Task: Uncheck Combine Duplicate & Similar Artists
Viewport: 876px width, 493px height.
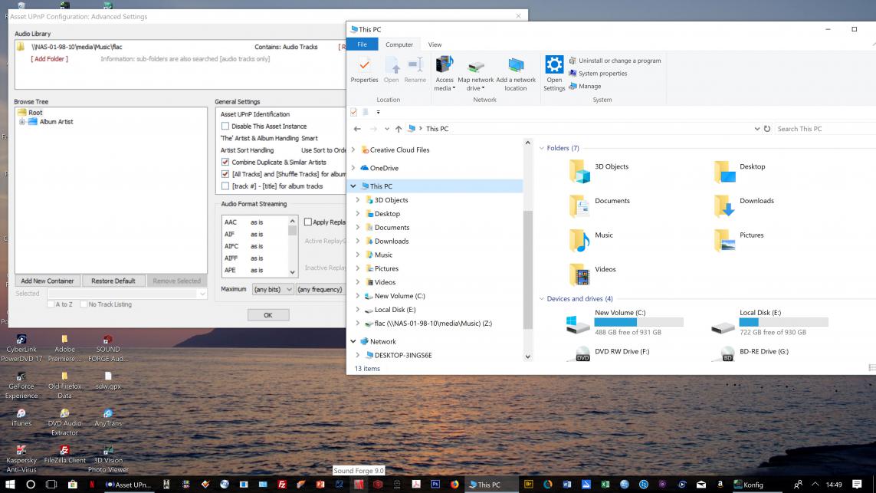Action: pos(225,163)
